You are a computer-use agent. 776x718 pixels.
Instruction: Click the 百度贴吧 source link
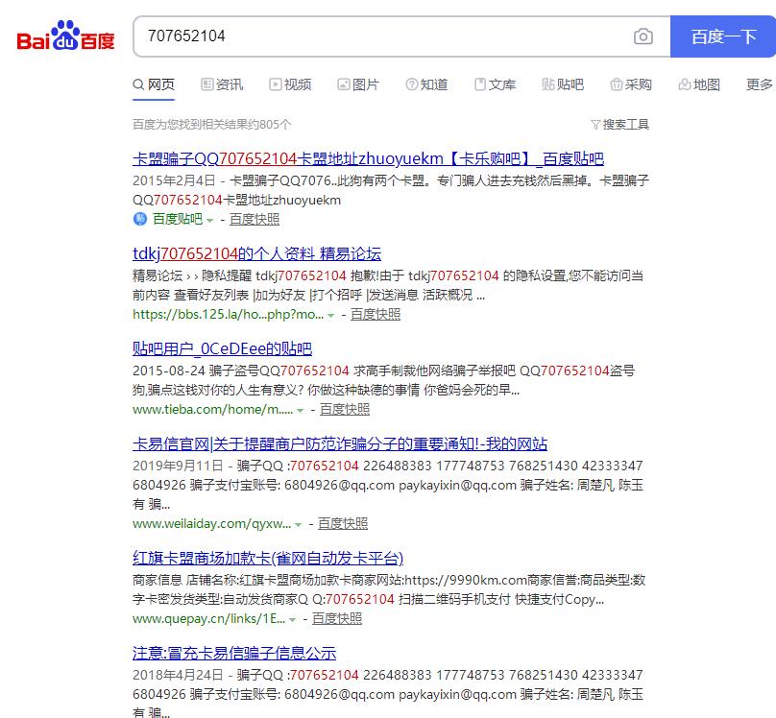178,219
